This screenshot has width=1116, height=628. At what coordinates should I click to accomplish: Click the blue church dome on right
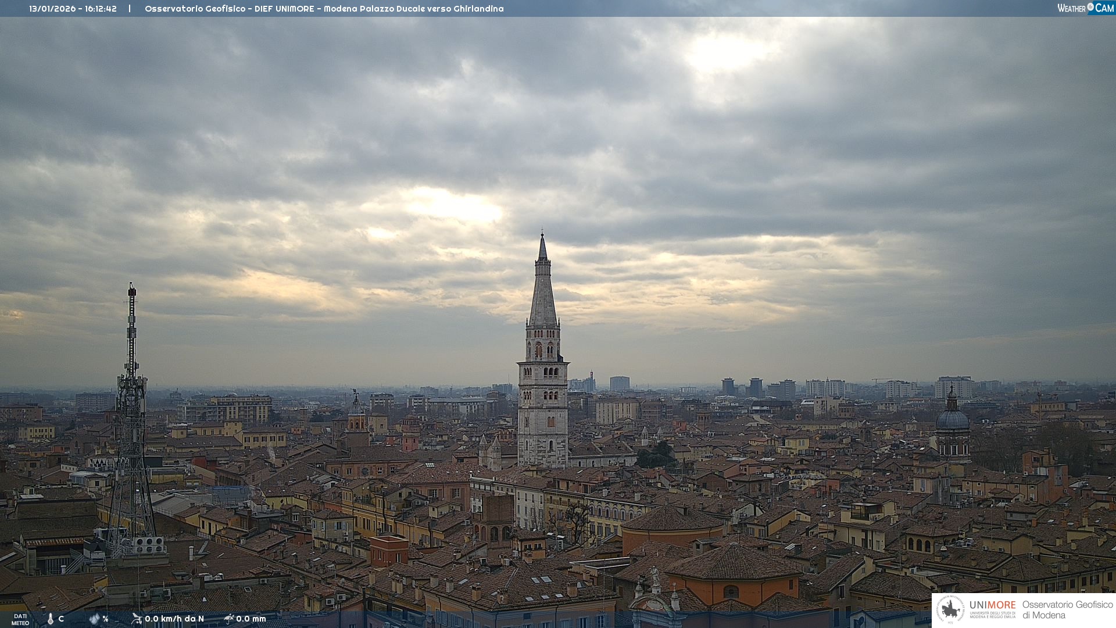tap(952, 419)
